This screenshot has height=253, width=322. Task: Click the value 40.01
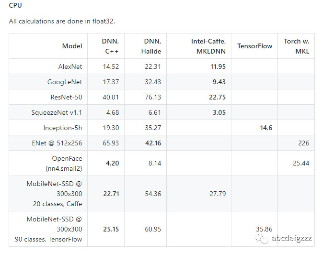tap(111, 97)
